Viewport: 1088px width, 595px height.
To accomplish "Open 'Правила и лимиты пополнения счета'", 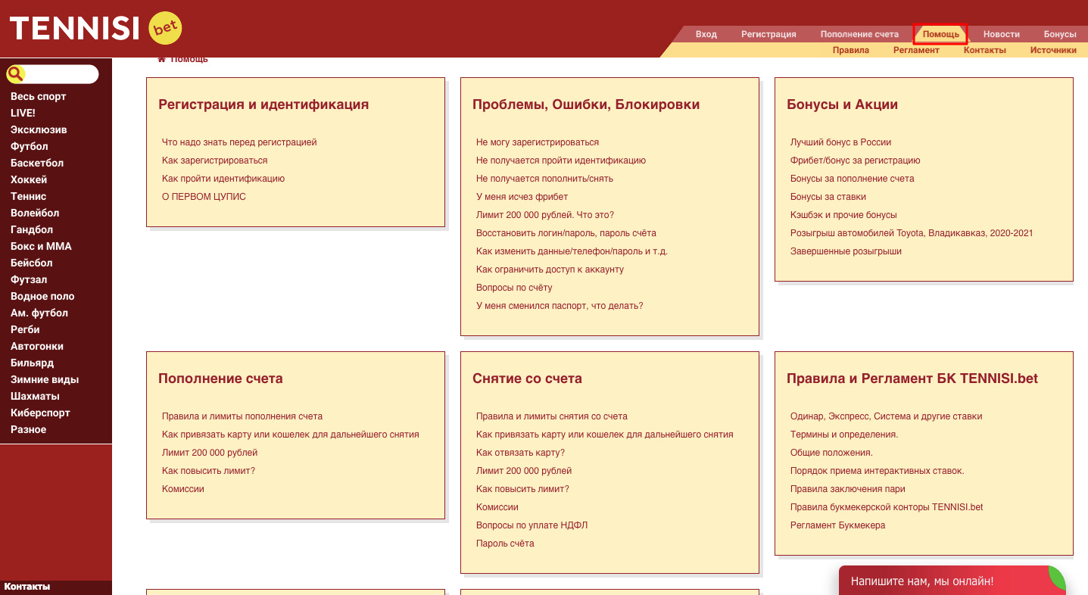I will 242,416.
